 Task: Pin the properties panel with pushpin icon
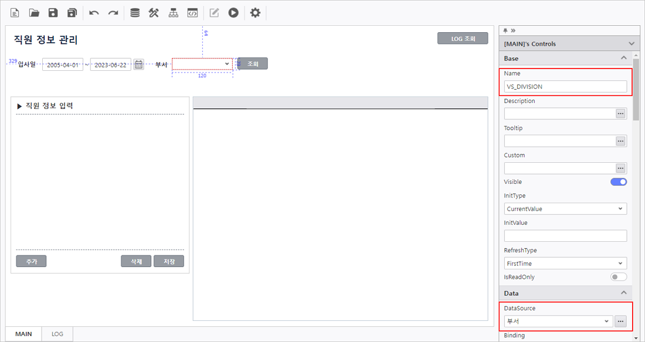coord(505,30)
